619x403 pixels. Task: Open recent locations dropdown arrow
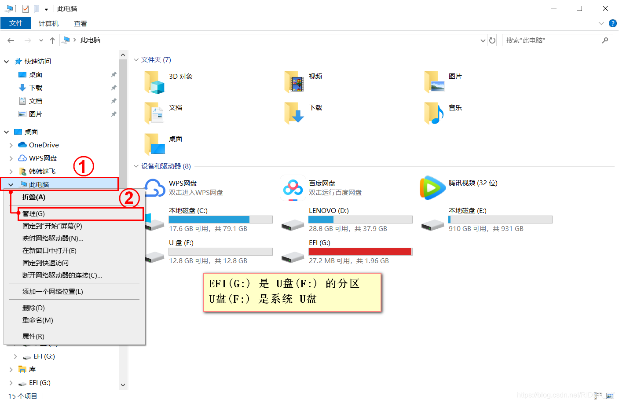[x=41, y=40]
